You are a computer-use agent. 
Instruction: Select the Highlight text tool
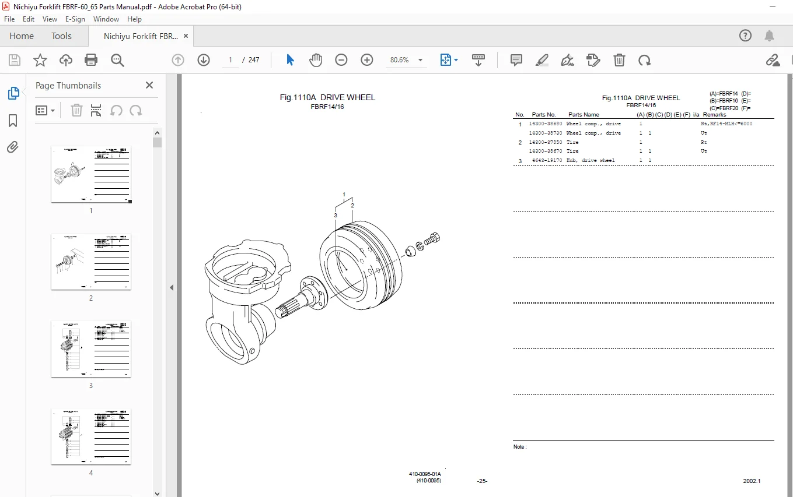[542, 60]
